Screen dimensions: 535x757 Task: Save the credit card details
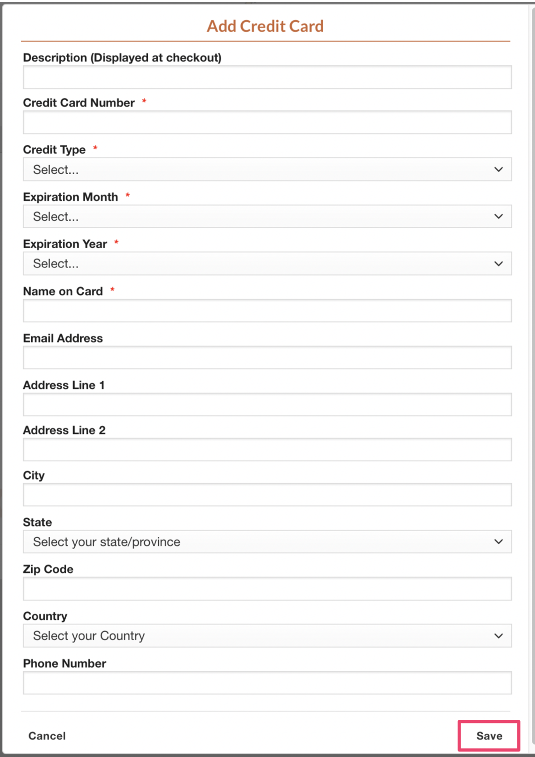489,736
